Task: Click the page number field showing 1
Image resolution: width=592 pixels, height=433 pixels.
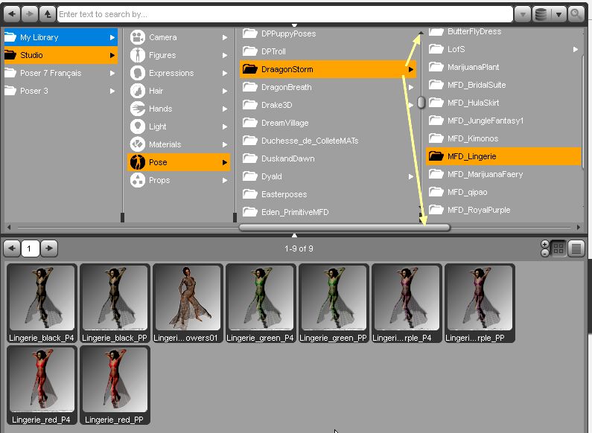Action: 31,248
